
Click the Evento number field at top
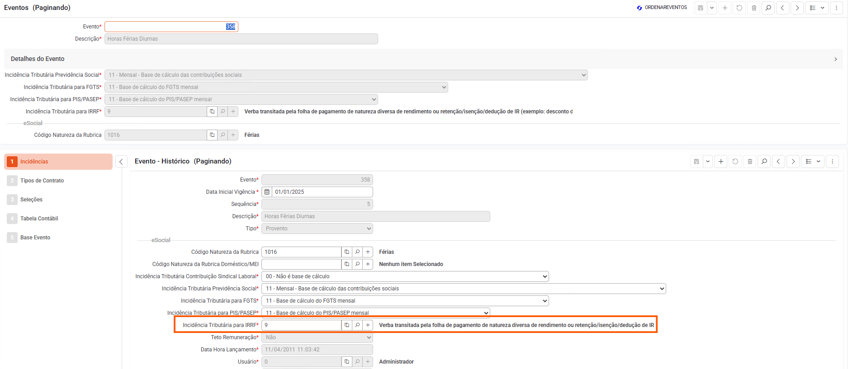click(171, 27)
